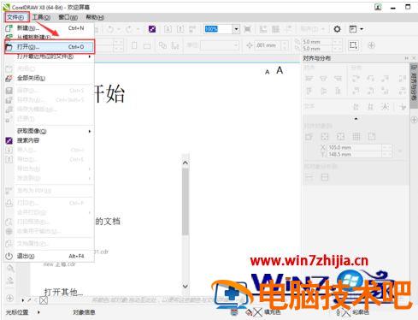Click the Y 148.5 mm coordinate field

[x=355, y=154]
